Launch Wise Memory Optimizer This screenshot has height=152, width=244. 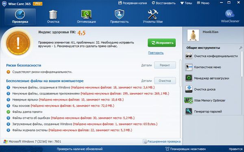click(205, 101)
